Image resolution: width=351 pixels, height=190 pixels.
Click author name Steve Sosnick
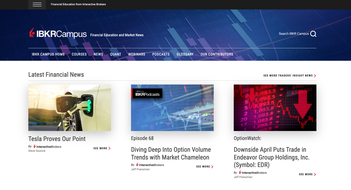coord(37,151)
